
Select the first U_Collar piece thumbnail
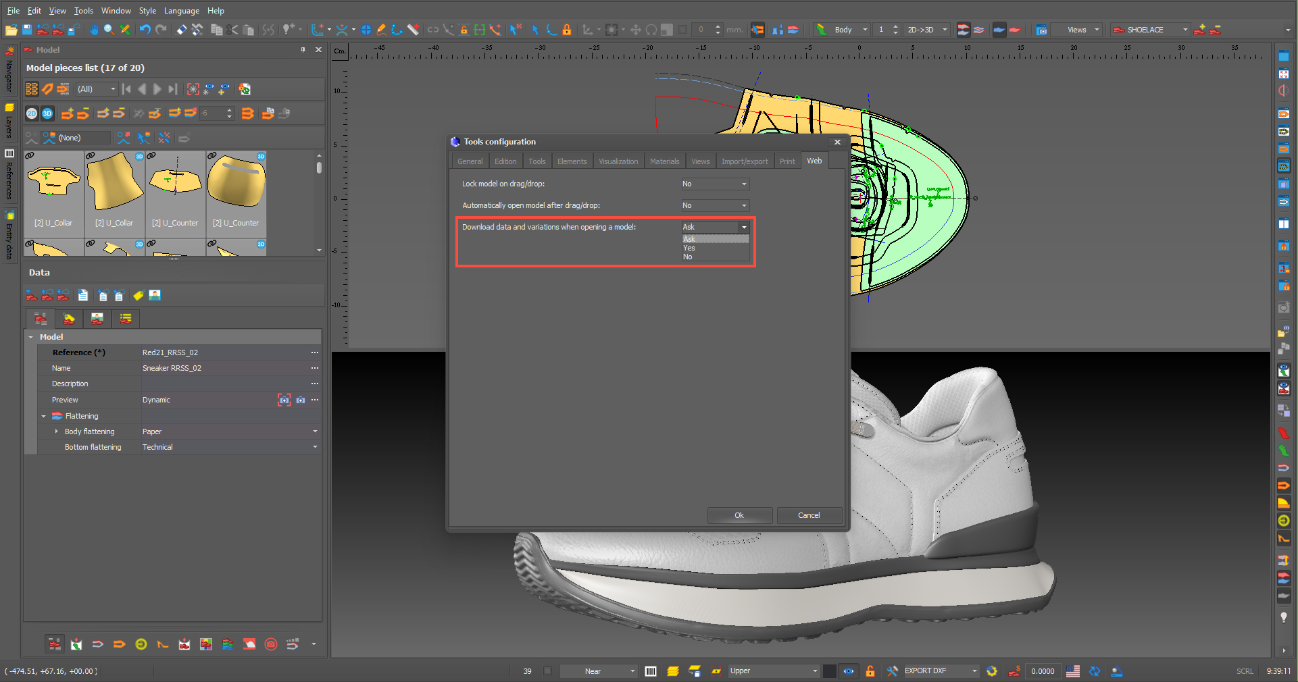pos(54,189)
